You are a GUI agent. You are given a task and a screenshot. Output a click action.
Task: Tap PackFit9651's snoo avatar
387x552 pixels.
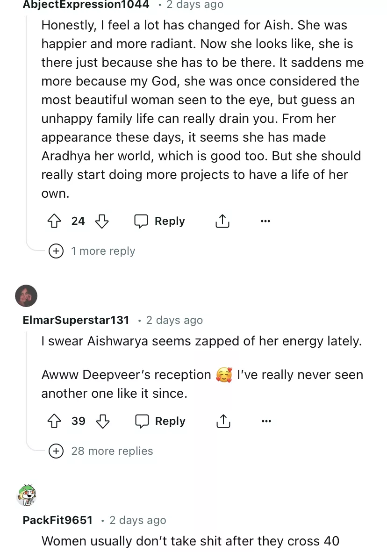pyautogui.click(x=26, y=495)
